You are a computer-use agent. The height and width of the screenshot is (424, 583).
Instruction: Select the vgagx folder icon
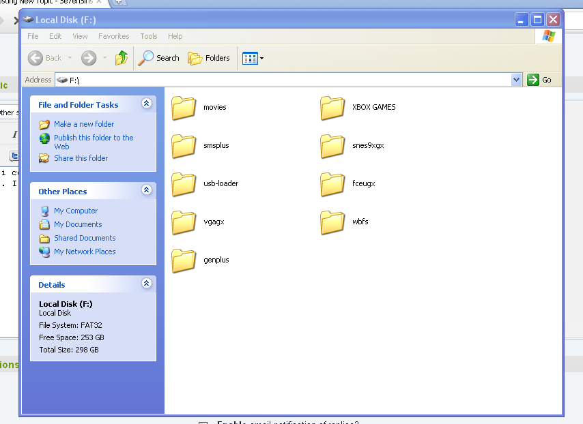coord(184,222)
